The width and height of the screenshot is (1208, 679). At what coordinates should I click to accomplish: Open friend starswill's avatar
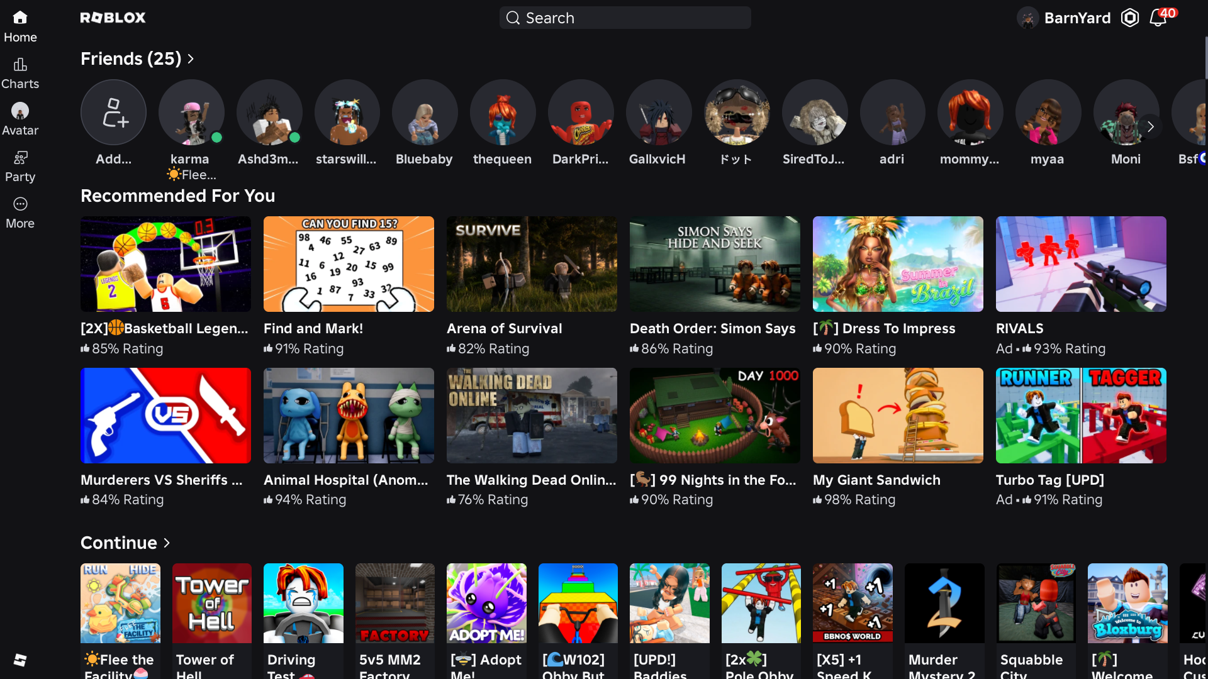click(x=347, y=113)
